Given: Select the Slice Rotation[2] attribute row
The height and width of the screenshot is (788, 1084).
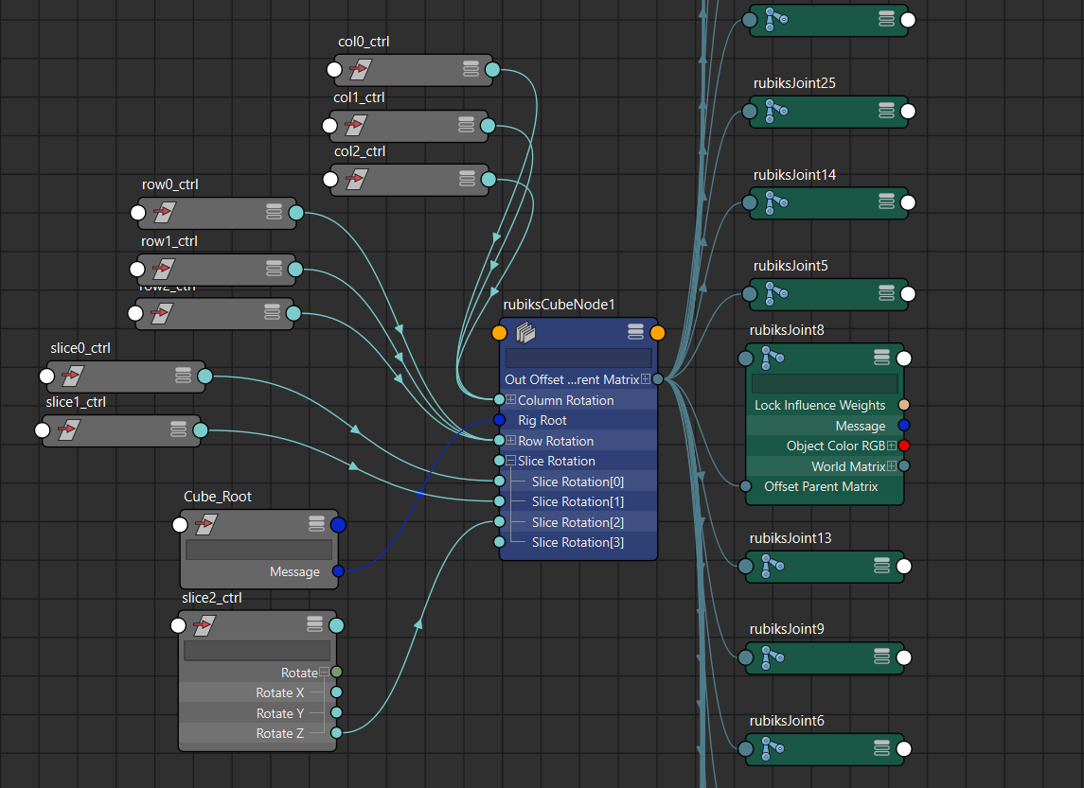Looking at the screenshot, I should point(578,522).
